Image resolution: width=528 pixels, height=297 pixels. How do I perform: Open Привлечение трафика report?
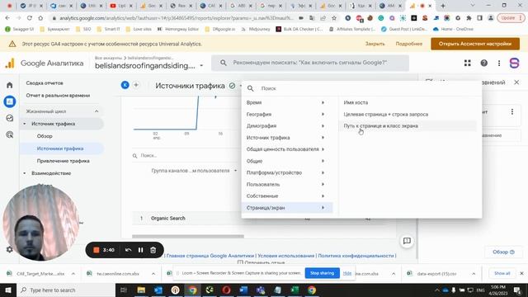(x=63, y=161)
